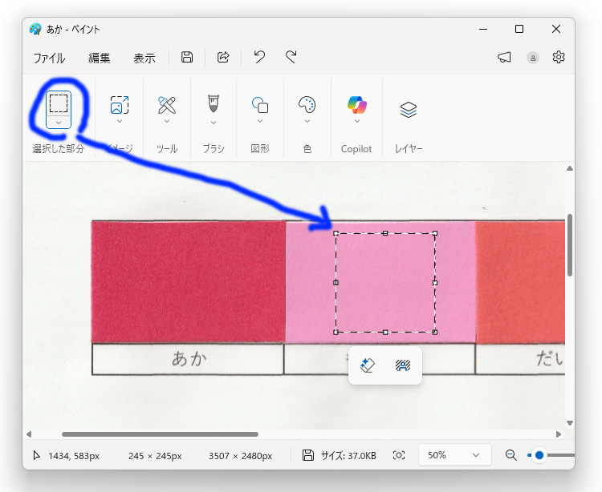This screenshot has height=492, width=602.
Task: Select the rectangular selection tool
Action: coord(59,103)
